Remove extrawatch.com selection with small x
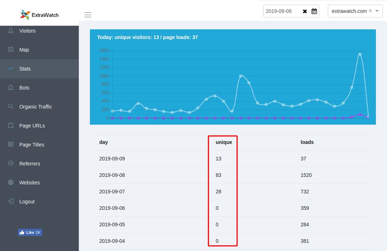This screenshot has width=387, height=251. click(x=370, y=11)
